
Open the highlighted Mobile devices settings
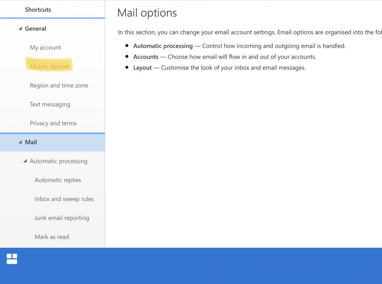49,66
